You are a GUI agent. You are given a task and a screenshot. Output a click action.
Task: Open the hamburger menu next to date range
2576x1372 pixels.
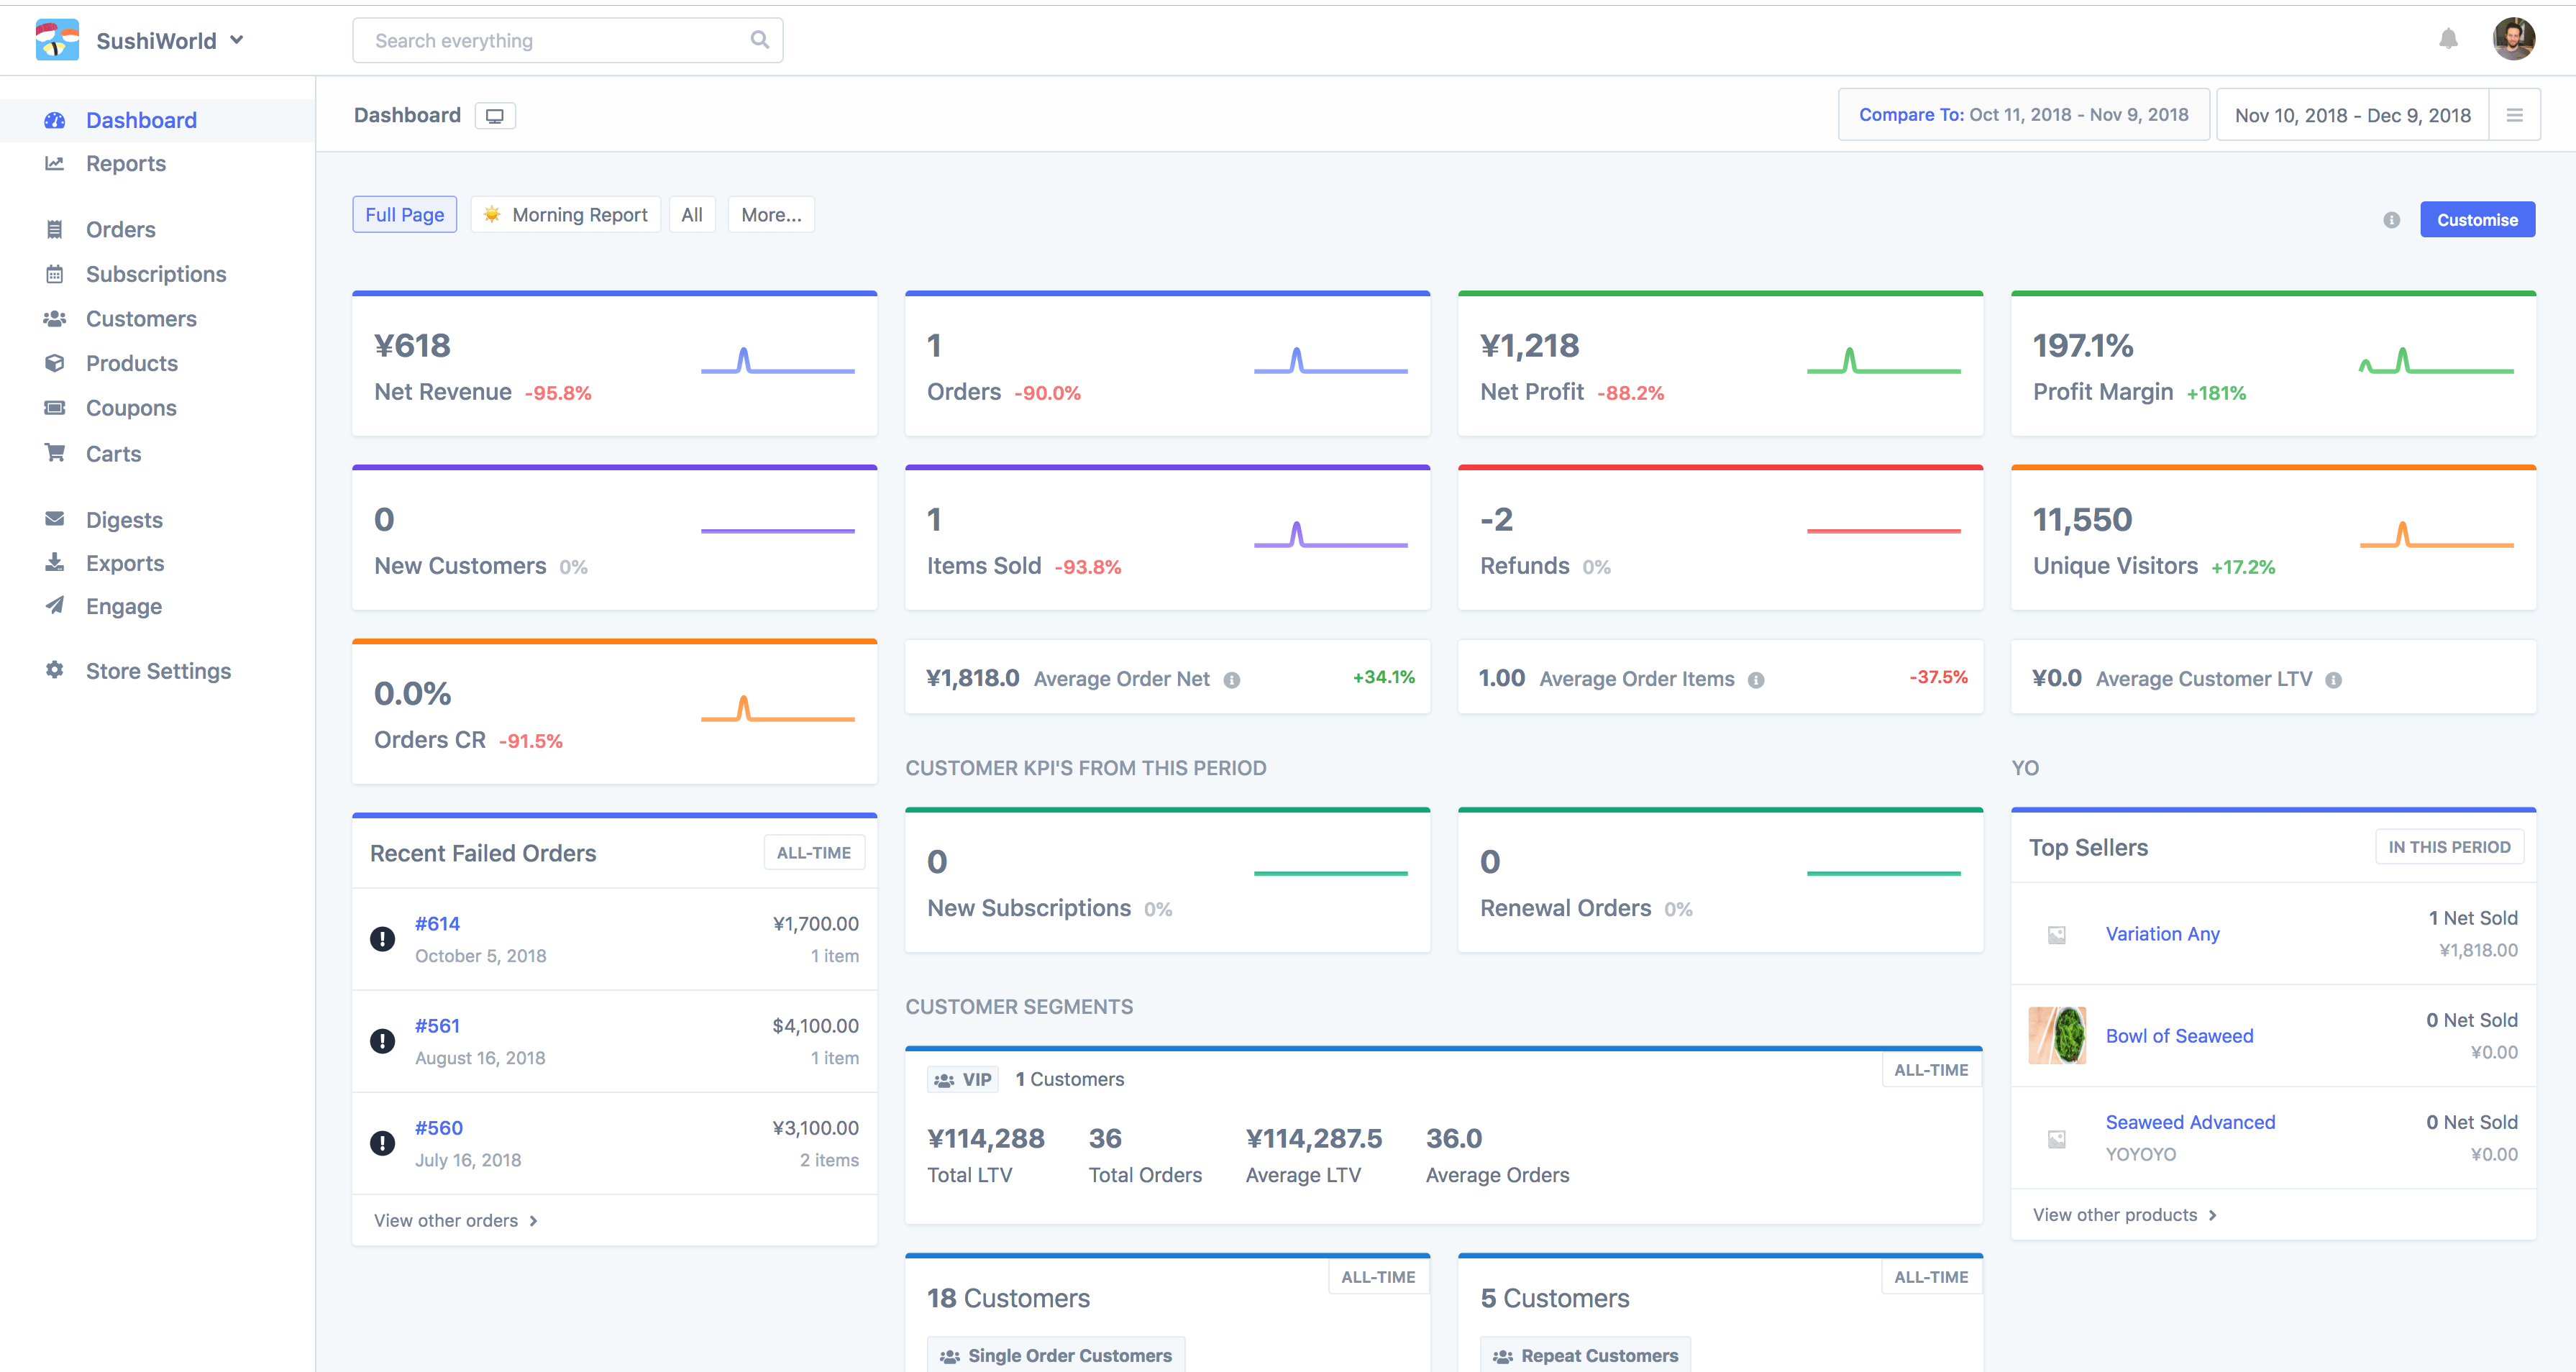click(2514, 115)
